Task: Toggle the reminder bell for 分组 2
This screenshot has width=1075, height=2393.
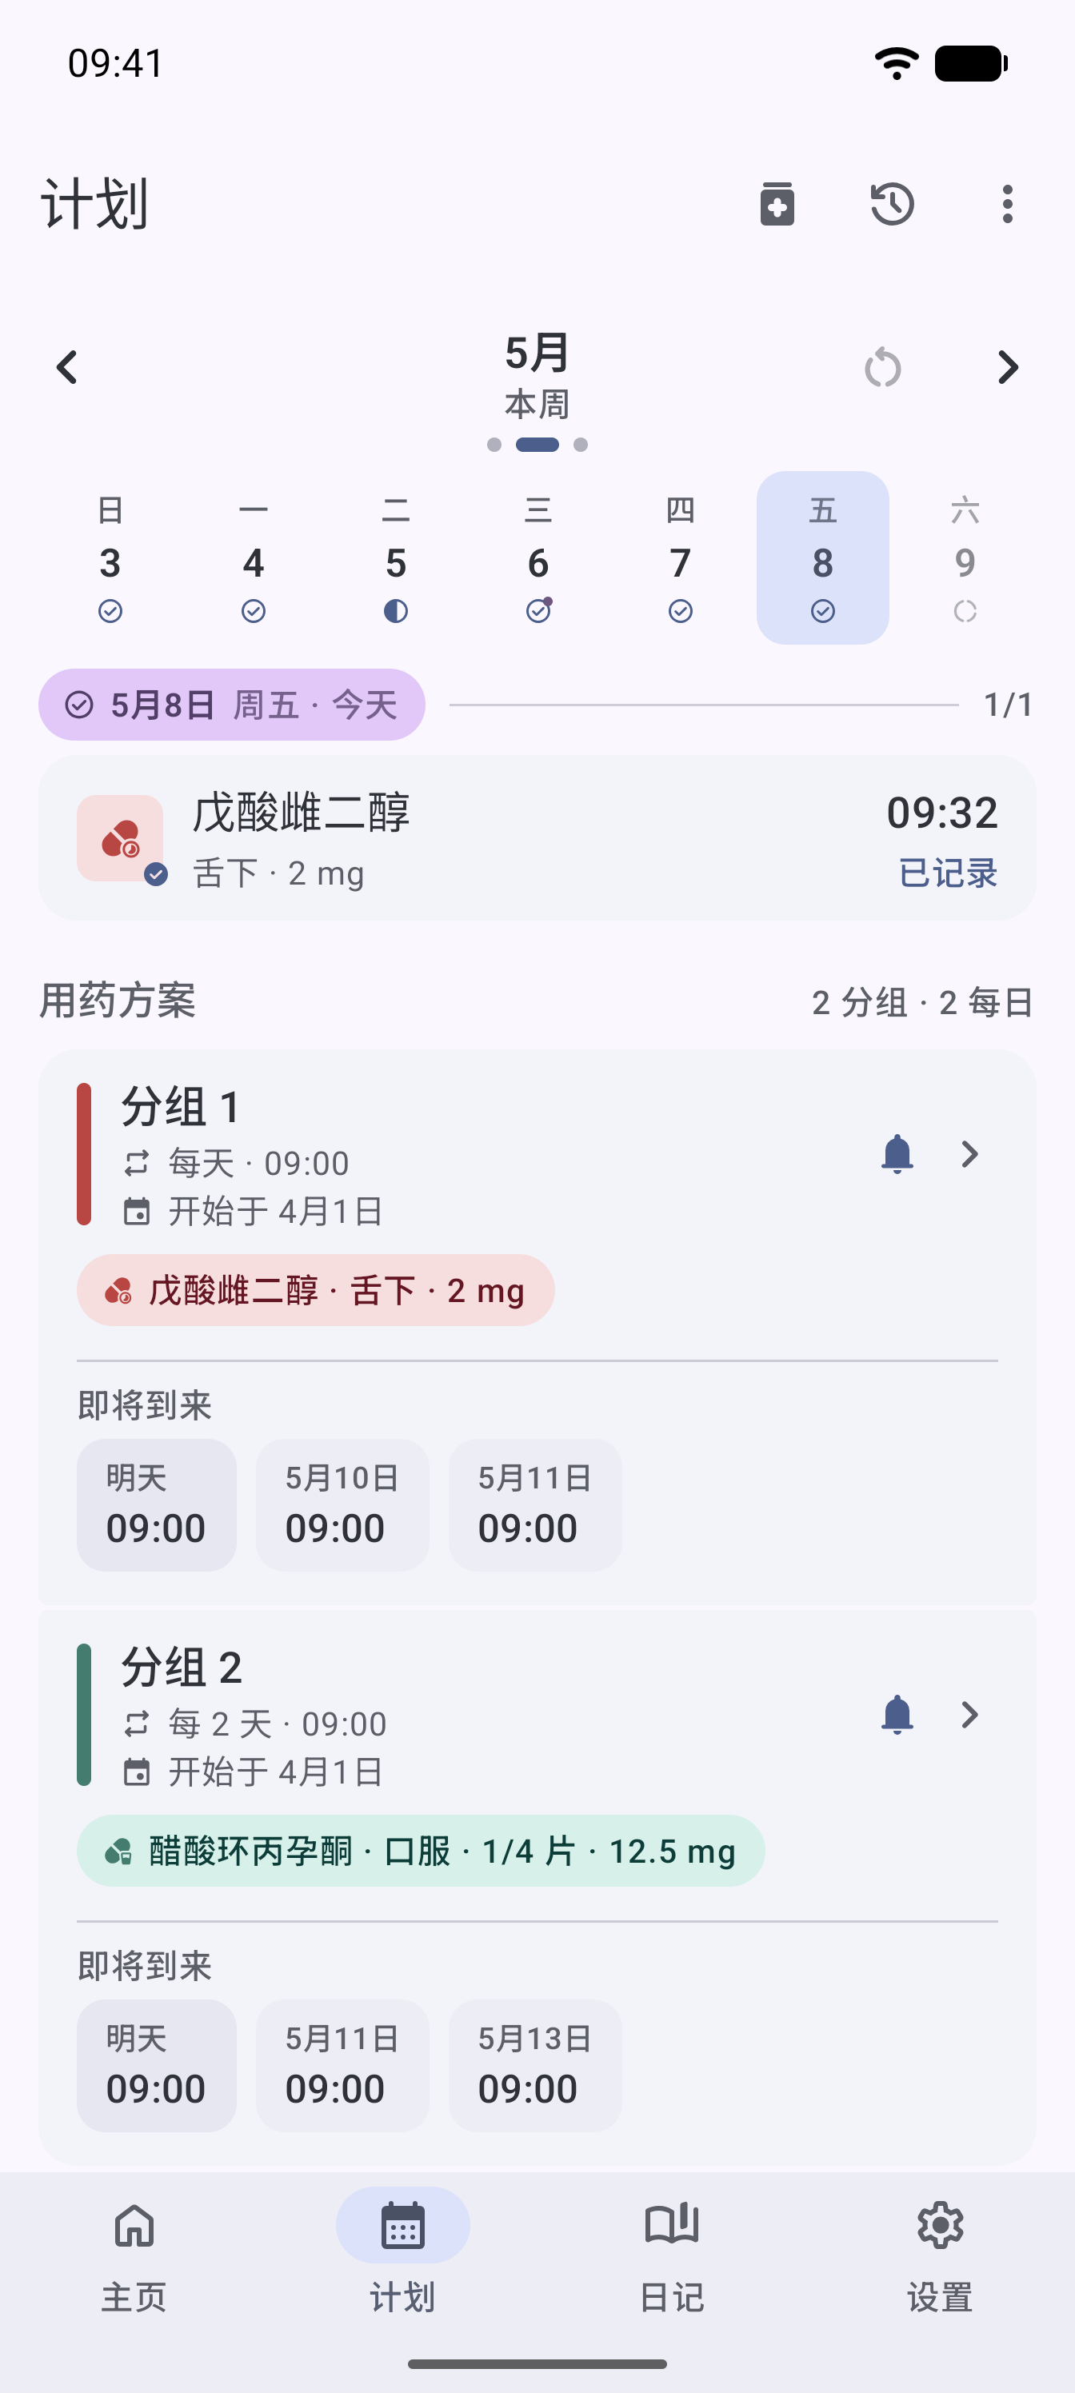Action: click(x=897, y=1714)
